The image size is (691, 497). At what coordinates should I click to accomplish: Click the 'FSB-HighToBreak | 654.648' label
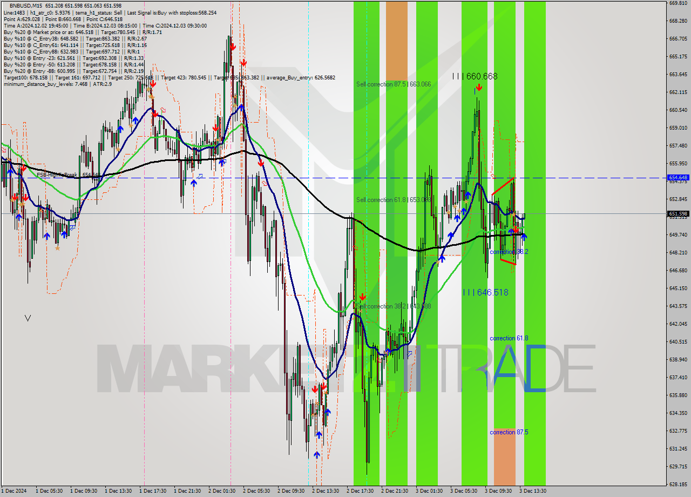tap(67, 175)
